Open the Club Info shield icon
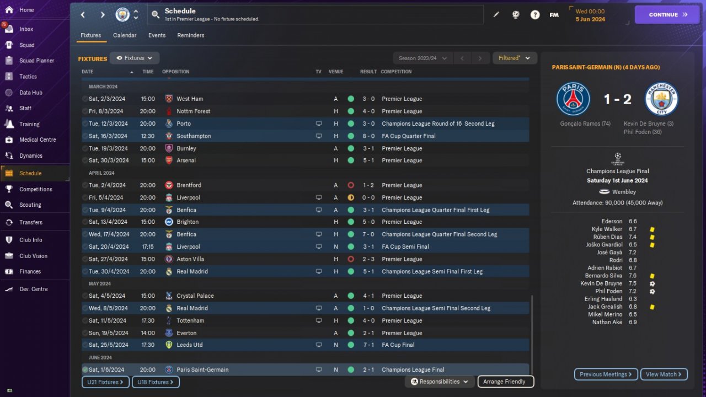The width and height of the screenshot is (706, 397). (x=9, y=240)
